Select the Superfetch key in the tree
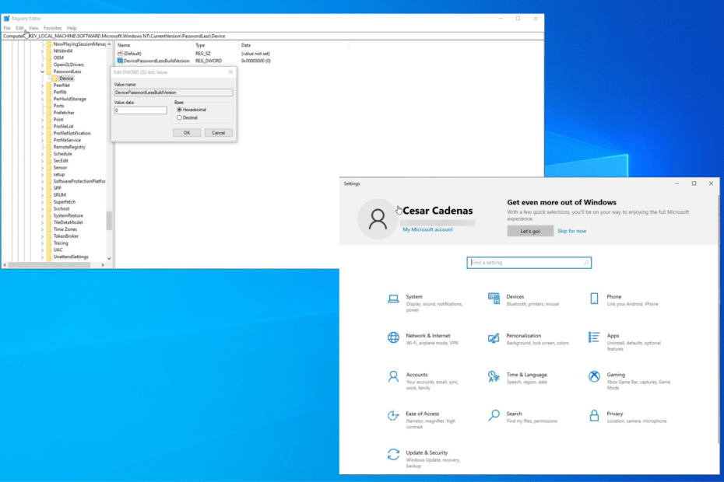 point(64,202)
